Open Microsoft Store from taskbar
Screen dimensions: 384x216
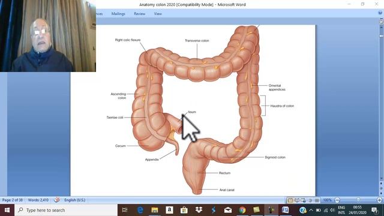click(184, 210)
